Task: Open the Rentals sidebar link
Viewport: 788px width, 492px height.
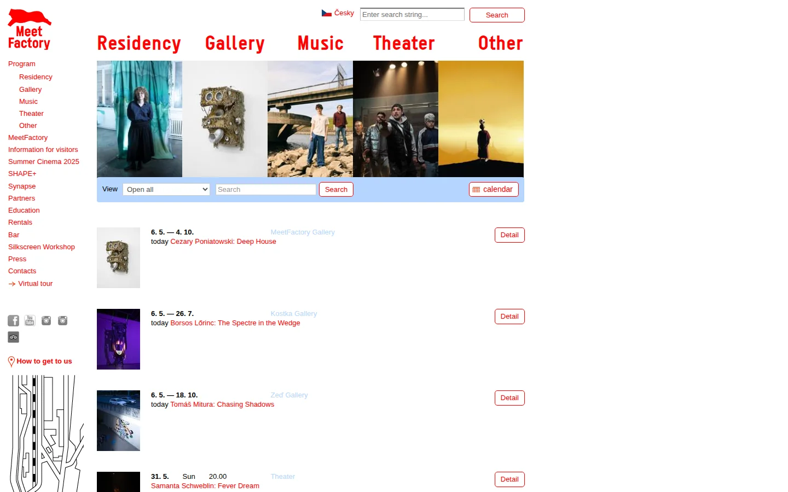Action: (x=20, y=222)
